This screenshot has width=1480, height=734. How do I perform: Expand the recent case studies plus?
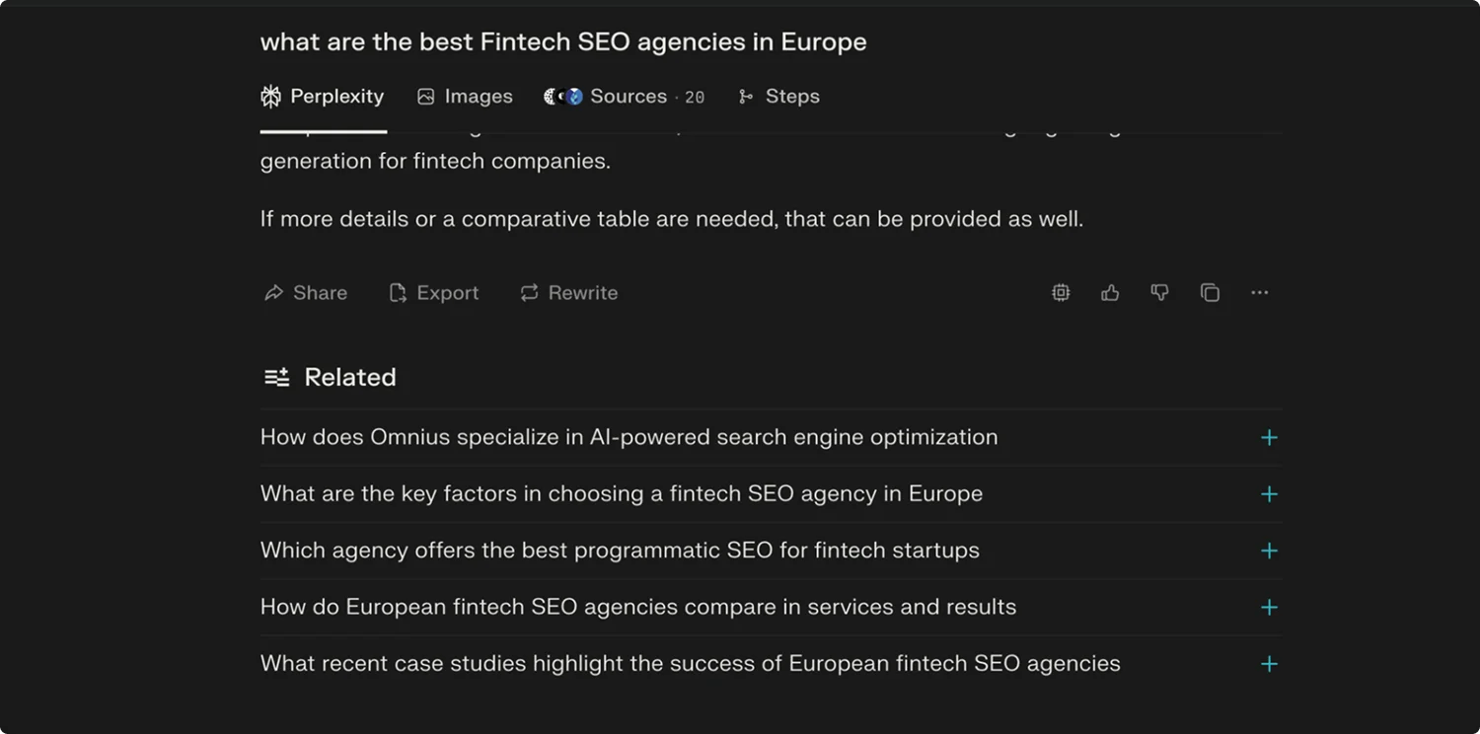coord(1269,664)
